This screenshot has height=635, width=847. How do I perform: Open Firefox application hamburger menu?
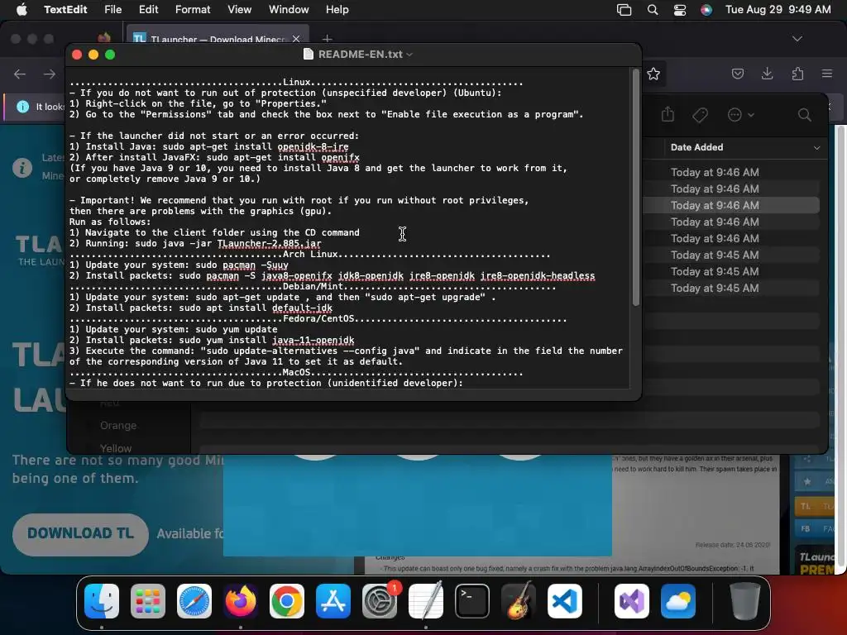827,74
